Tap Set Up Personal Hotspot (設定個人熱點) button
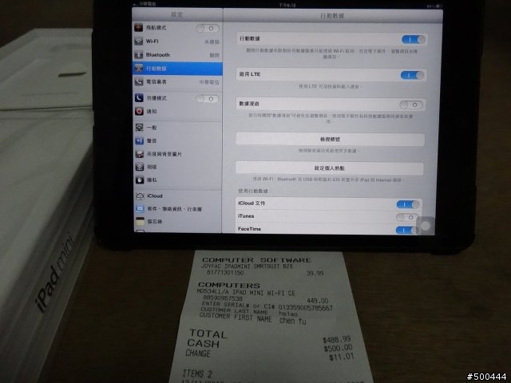Viewport: 511px width, 383px height. pos(330,168)
